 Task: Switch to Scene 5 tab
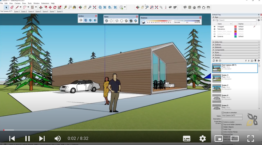point(38,12)
